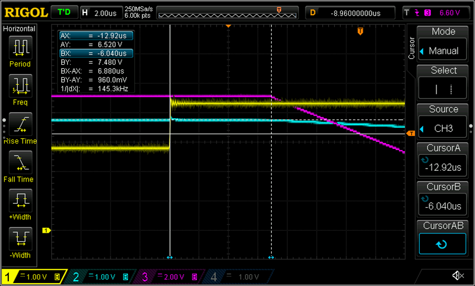The image size is (475, 286).
Task: Click the RIGOL logo
Action: click(x=26, y=12)
